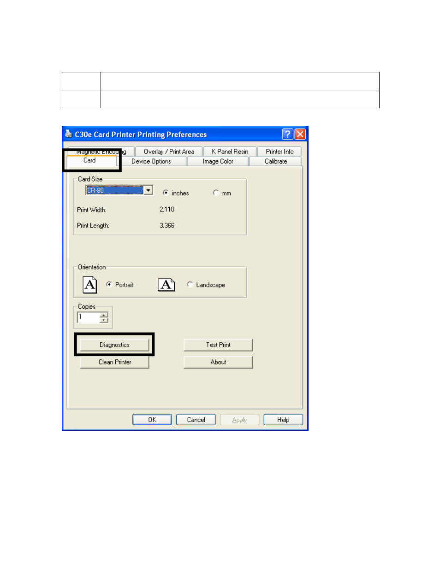
Task: Click the Help button
Action: tap(283, 420)
